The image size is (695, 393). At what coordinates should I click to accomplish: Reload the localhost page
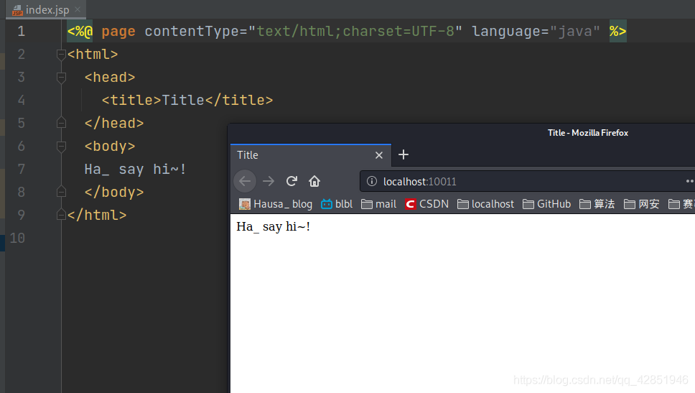click(x=291, y=181)
